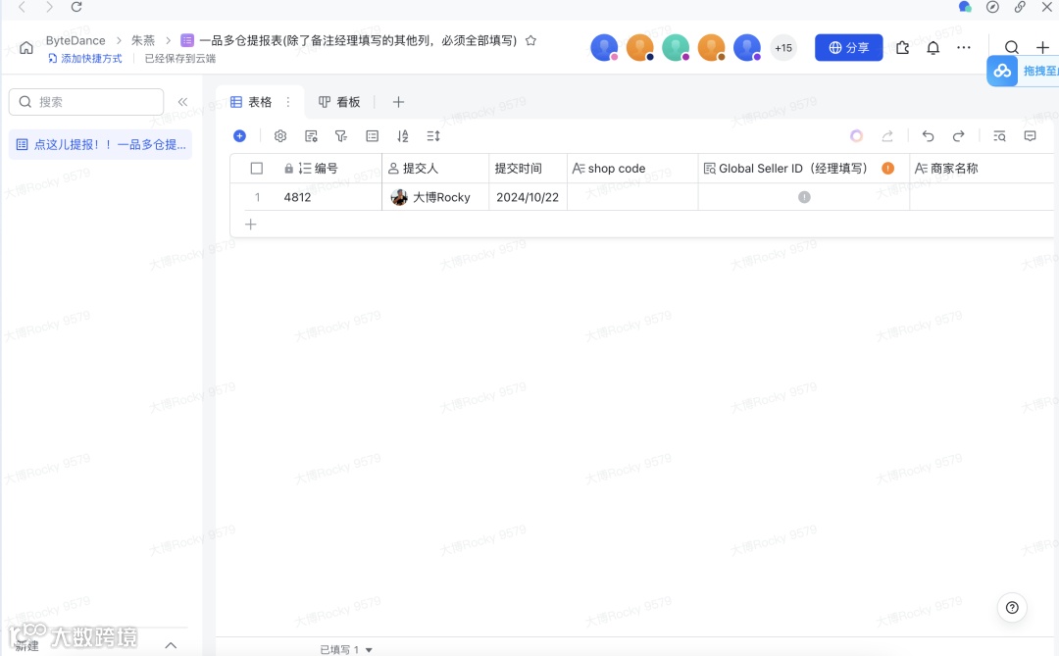Open the help question mark button
Screen dimensions: 1059x656
click(1012, 607)
